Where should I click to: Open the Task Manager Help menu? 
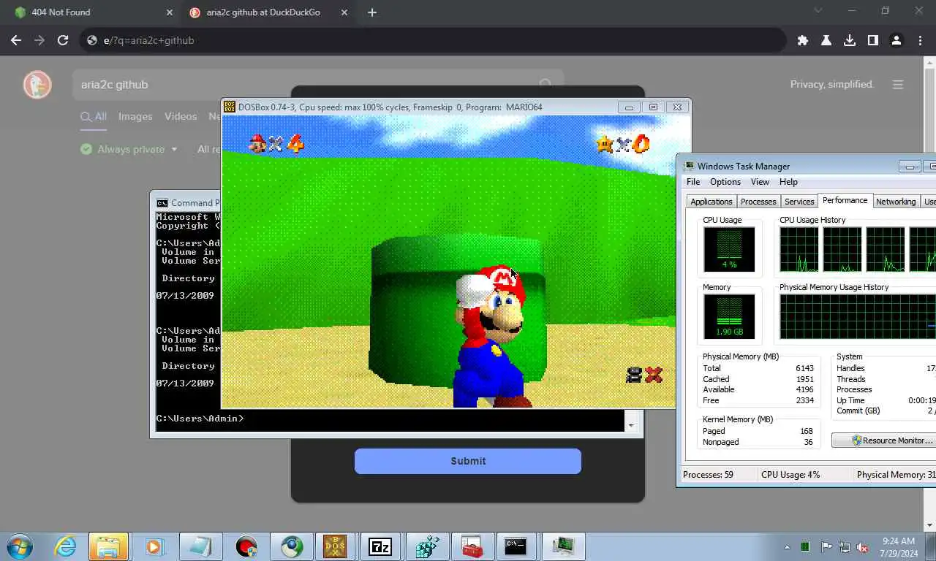pos(788,182)
